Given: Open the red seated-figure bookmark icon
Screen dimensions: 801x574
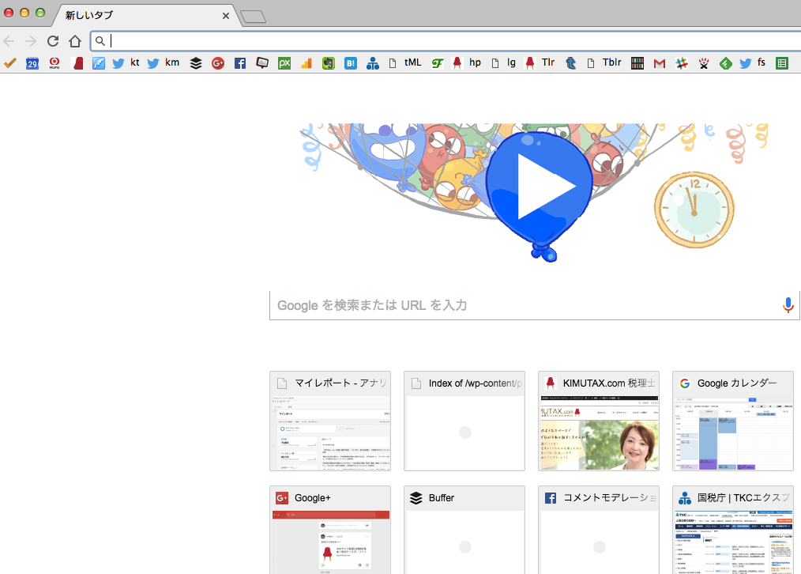Looking at the screenshot, I should [x=78, y=63].
